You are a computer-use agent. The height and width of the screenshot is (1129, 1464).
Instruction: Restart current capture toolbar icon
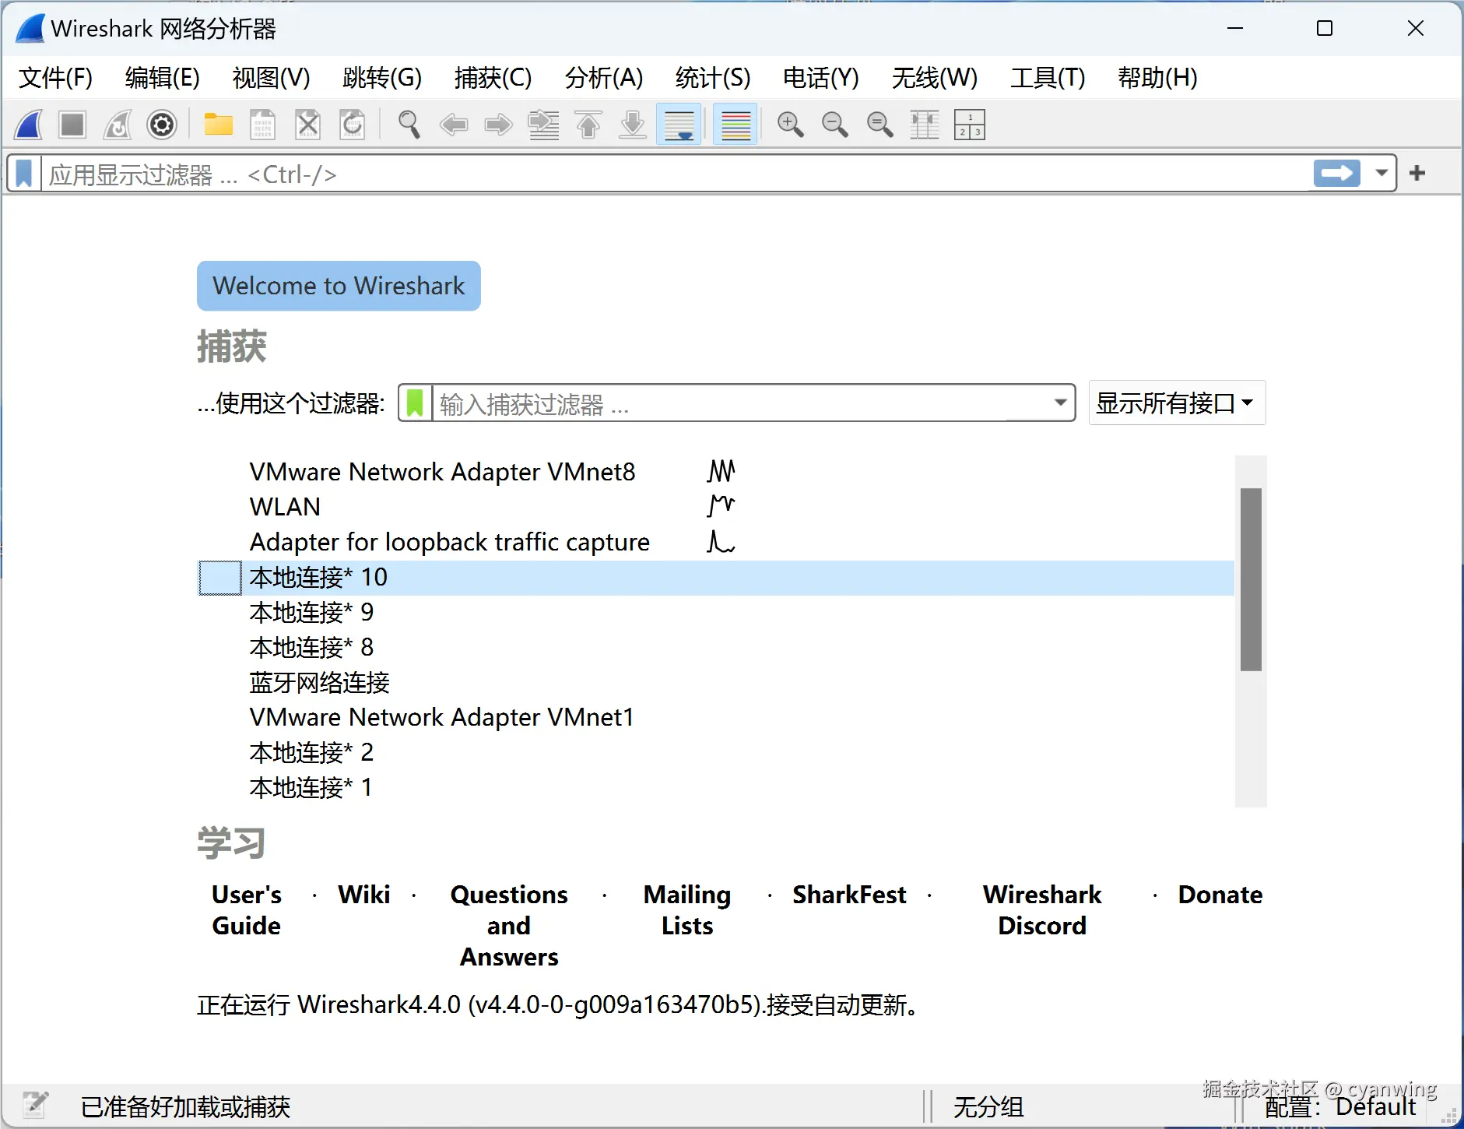pos(118,125)
